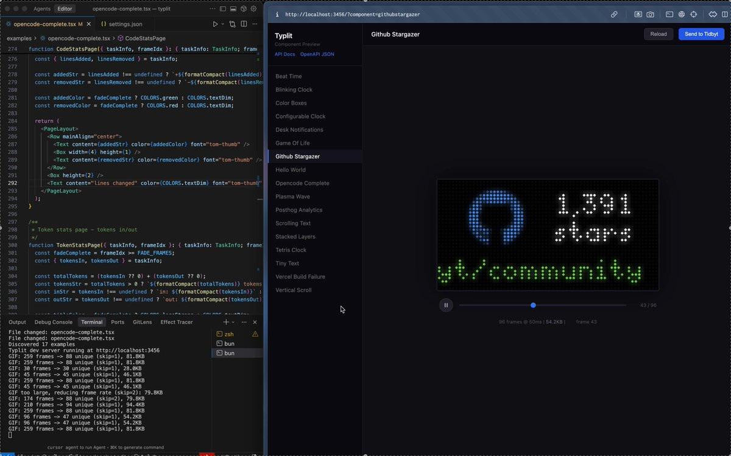Screen dimensions: 731x456
Task: Open Desk Notifications component
Action: click(x=316, y=130)
